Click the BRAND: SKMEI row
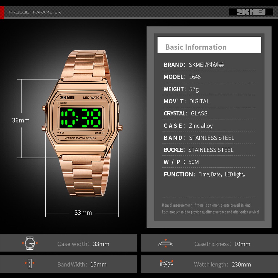 pos(193,65)
